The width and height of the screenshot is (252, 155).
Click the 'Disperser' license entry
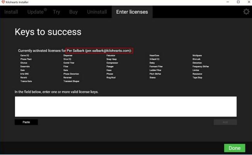pos(68,56)
